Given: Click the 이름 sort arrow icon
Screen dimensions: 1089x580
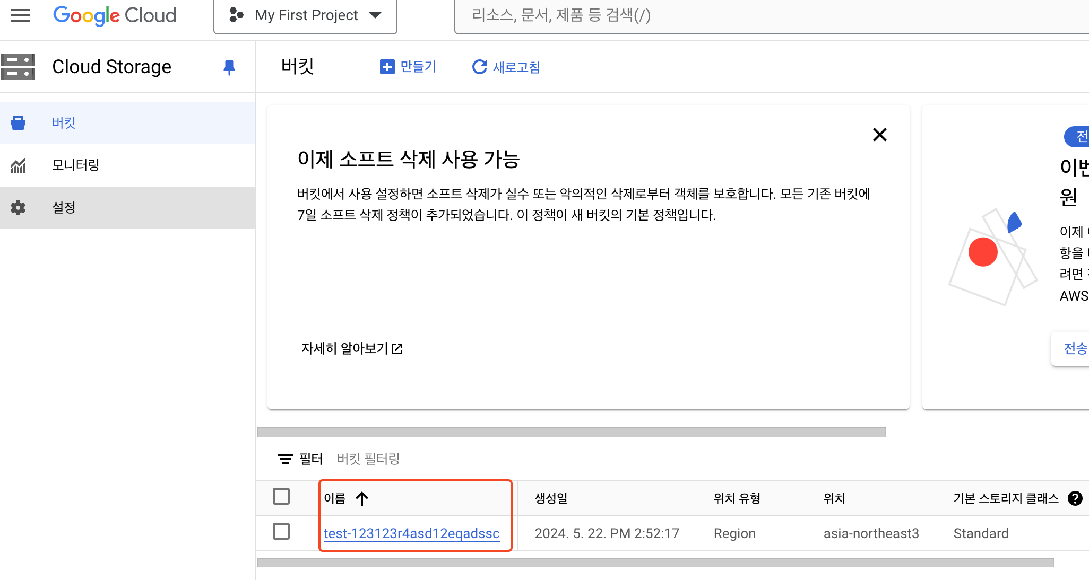Looking at the screenshot, I should tap(362, 498).
